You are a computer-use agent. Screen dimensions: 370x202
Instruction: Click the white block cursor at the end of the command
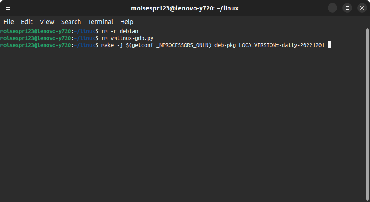click(x=329, y=45)
